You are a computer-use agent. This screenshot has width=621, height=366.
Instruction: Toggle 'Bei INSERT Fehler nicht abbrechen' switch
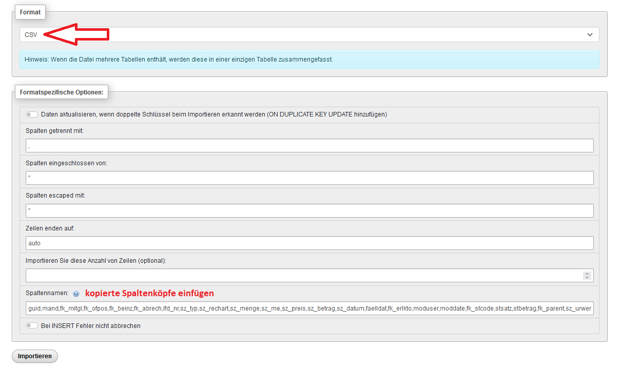pos(32,325)
